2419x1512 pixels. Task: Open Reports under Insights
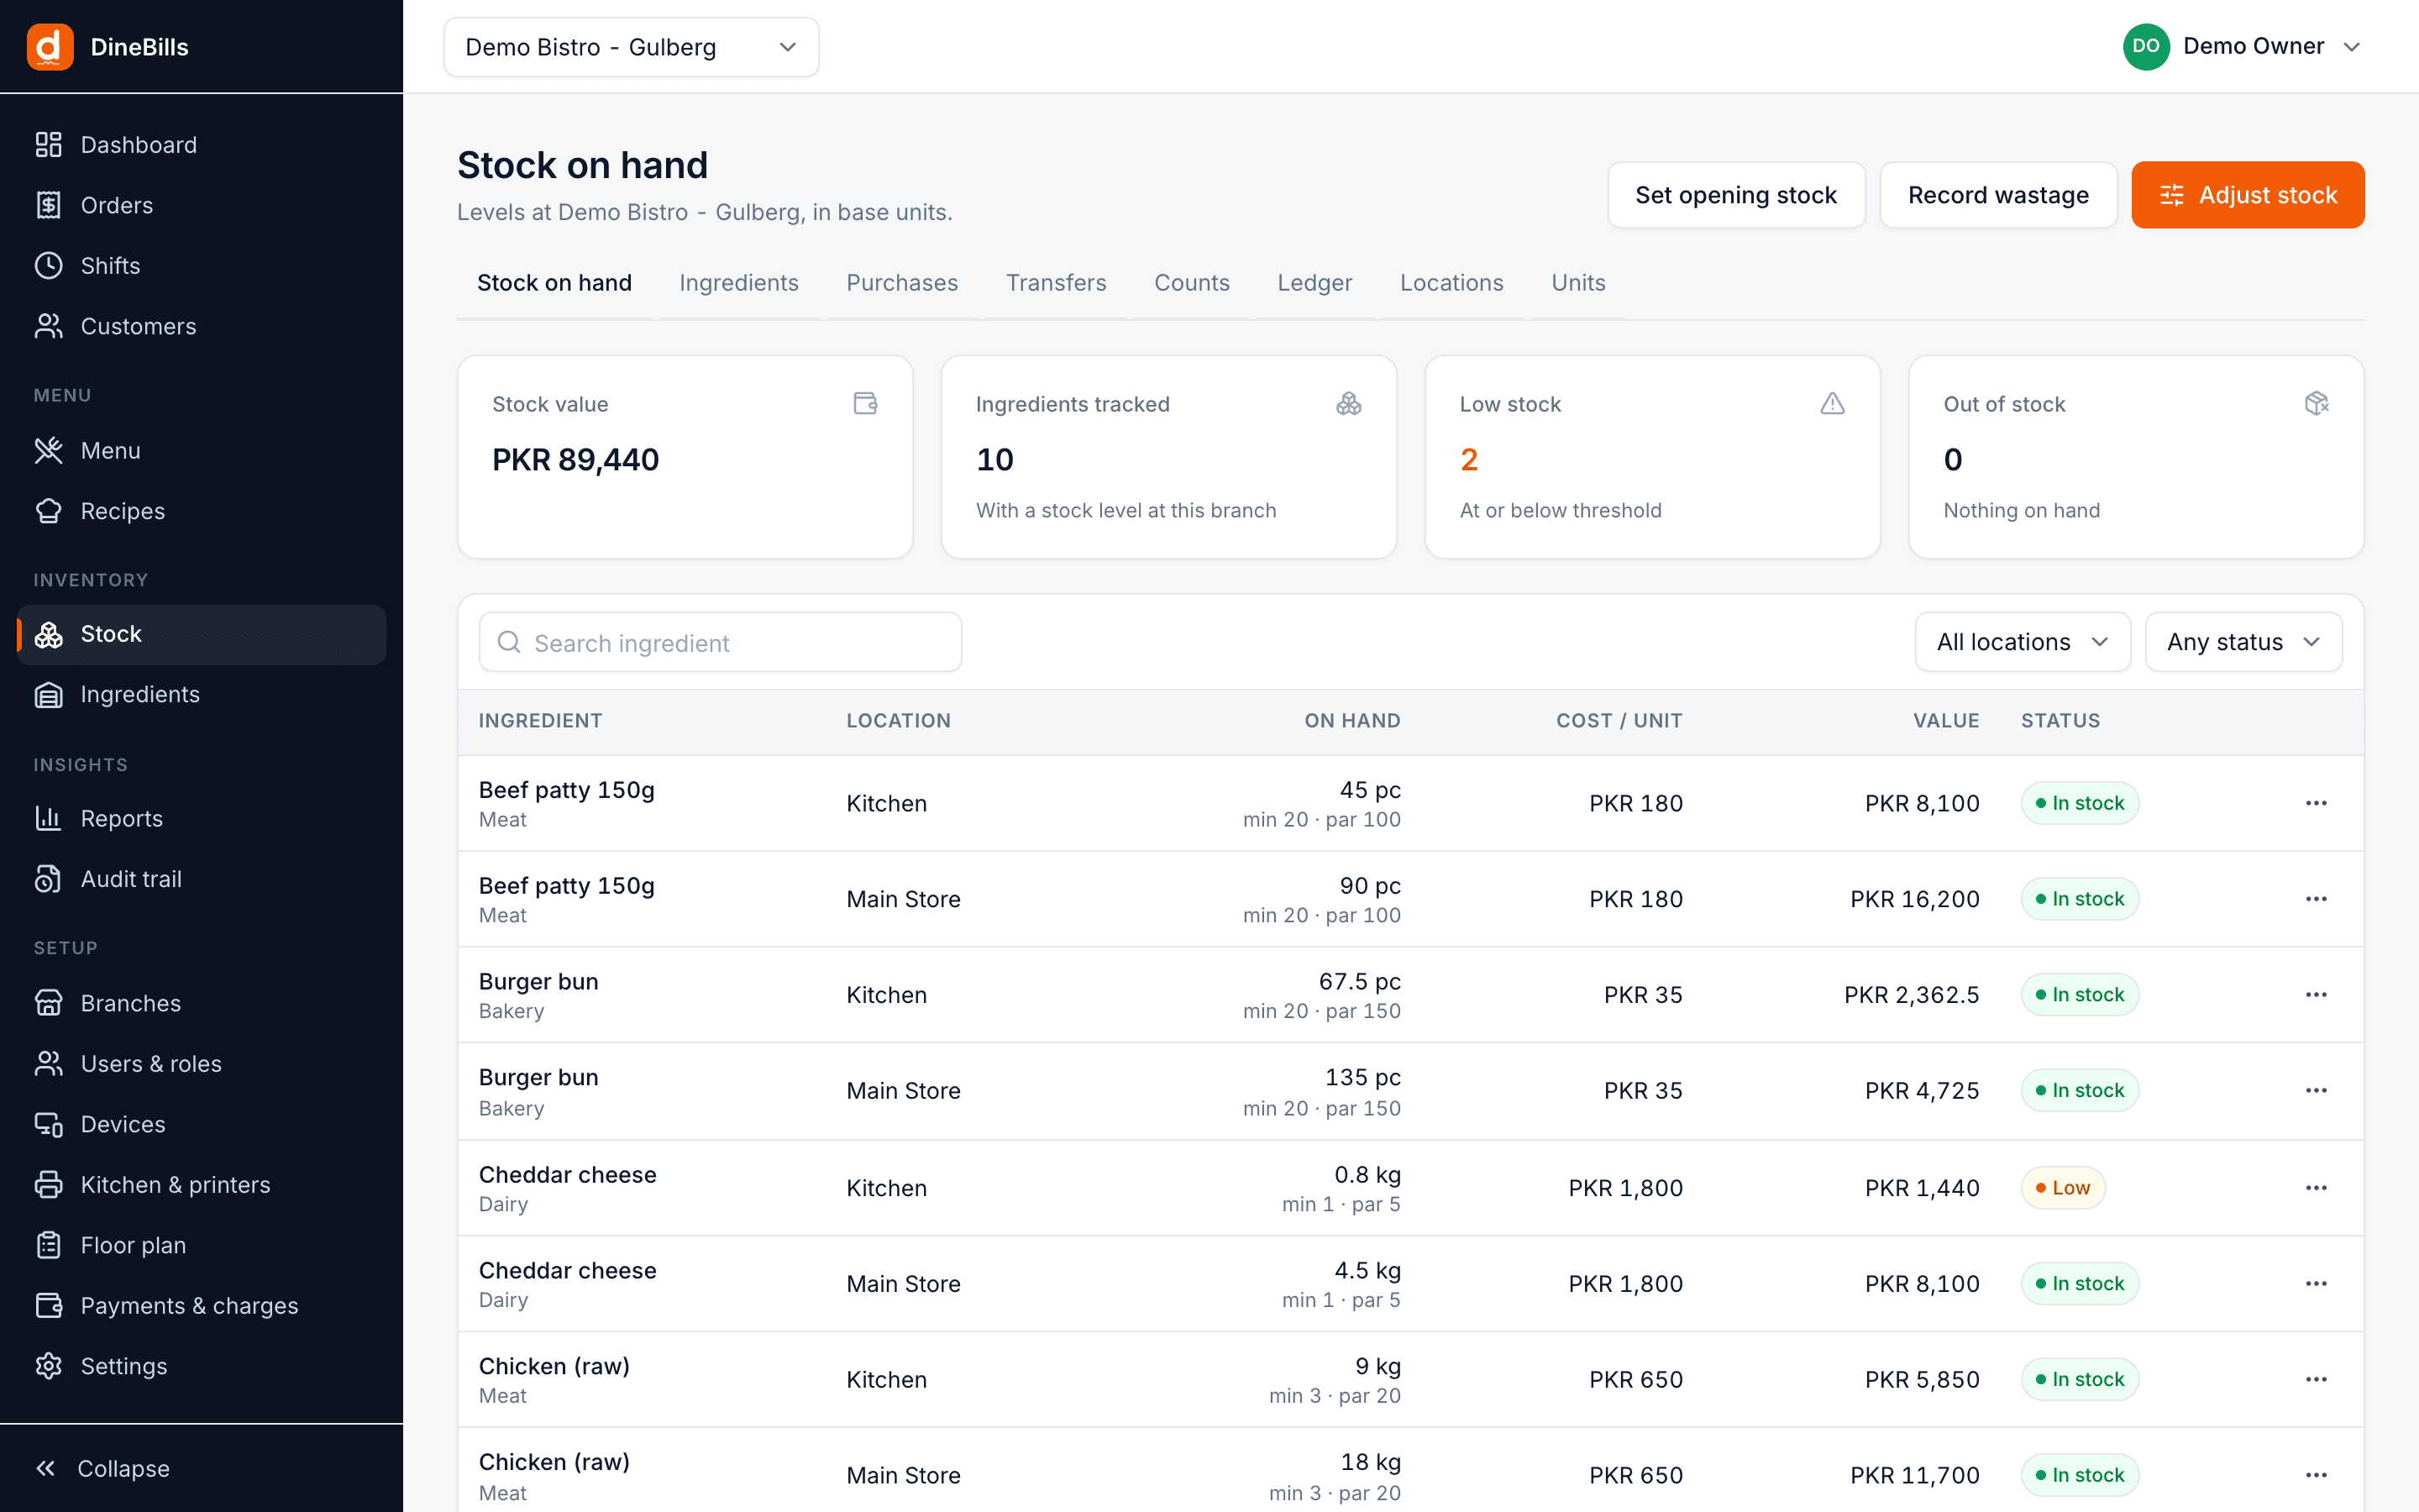coord(201,818)
